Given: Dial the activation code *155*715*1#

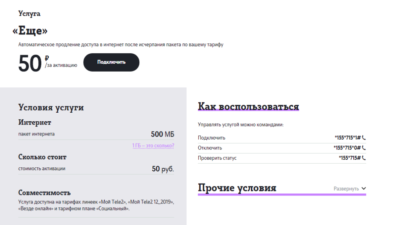Looking at the screenshot, I should click(x=347, y=138).
